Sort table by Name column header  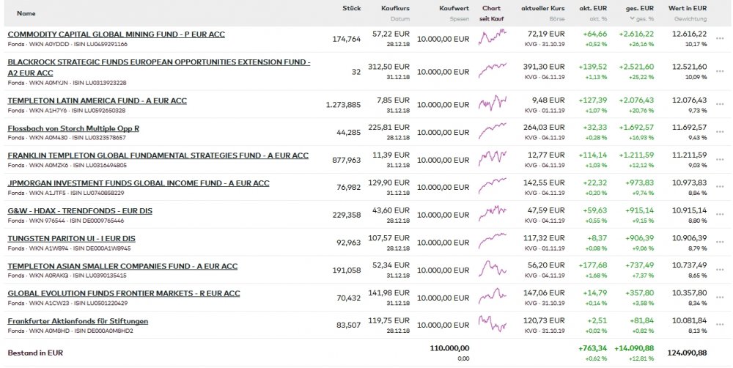click(26, 13)
